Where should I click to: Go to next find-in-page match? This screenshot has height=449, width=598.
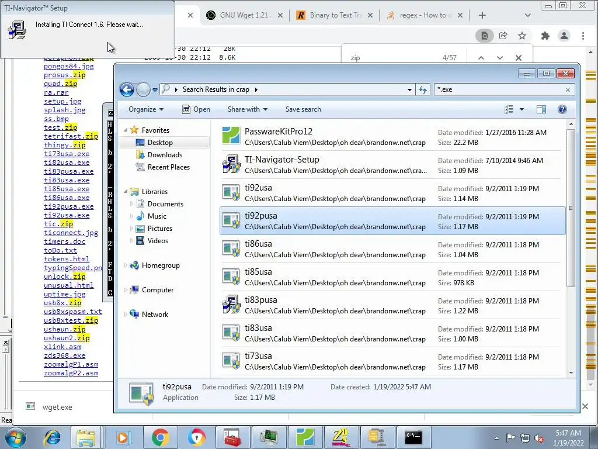[x=500, y=58]
